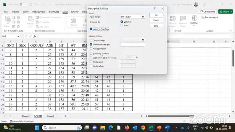
Task: Check Summary statistics box
Action: point(91,54)
